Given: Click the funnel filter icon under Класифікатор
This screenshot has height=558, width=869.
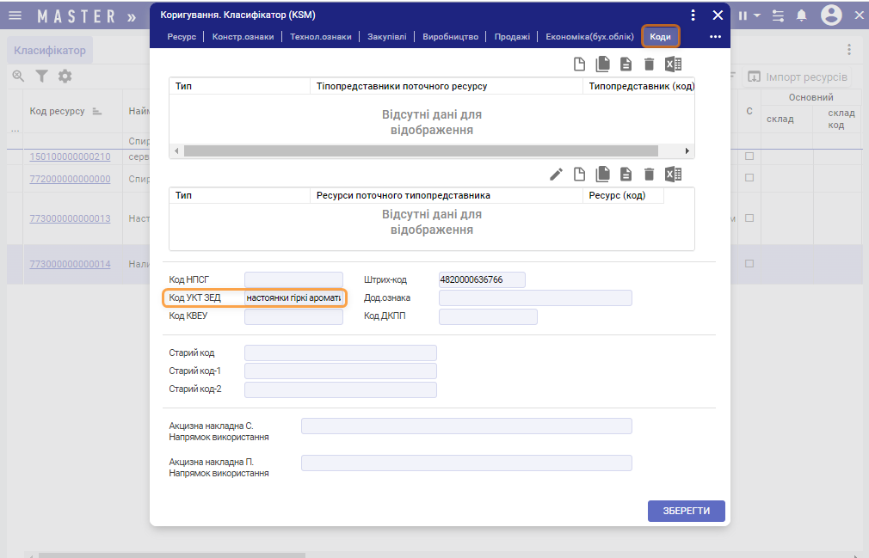Looking at the screenshot, I should coord(41,77).
